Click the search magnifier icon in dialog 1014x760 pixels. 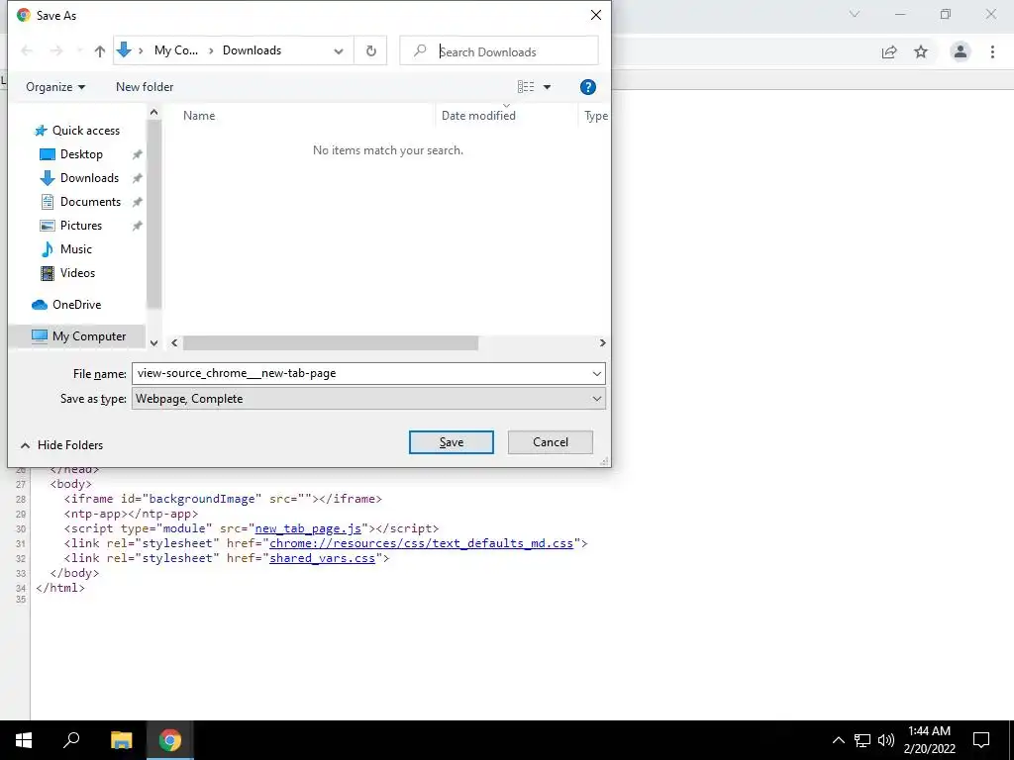pos(420,50)
